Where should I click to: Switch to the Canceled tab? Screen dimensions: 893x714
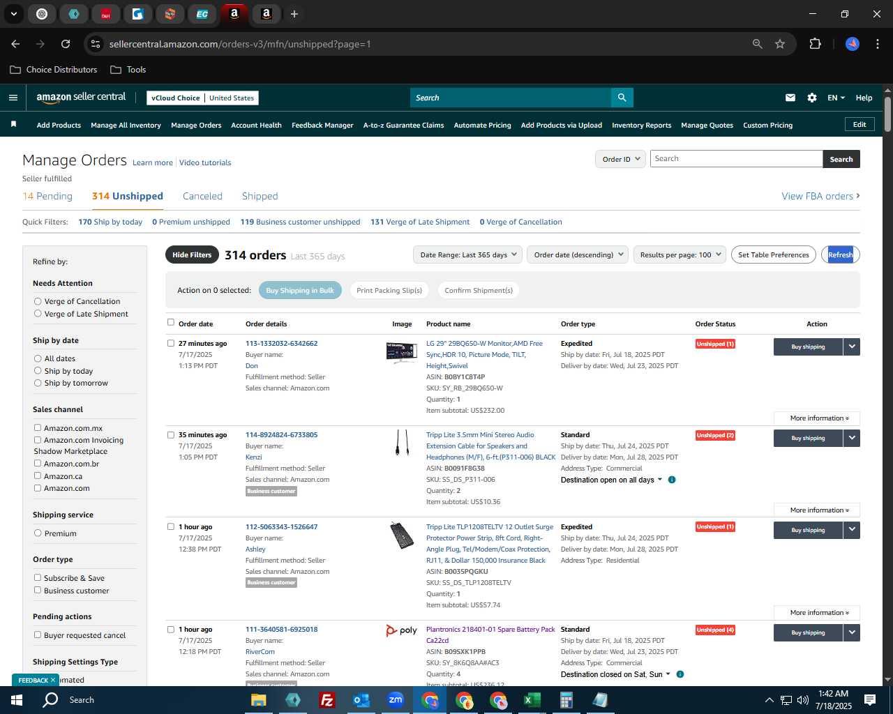202,196
